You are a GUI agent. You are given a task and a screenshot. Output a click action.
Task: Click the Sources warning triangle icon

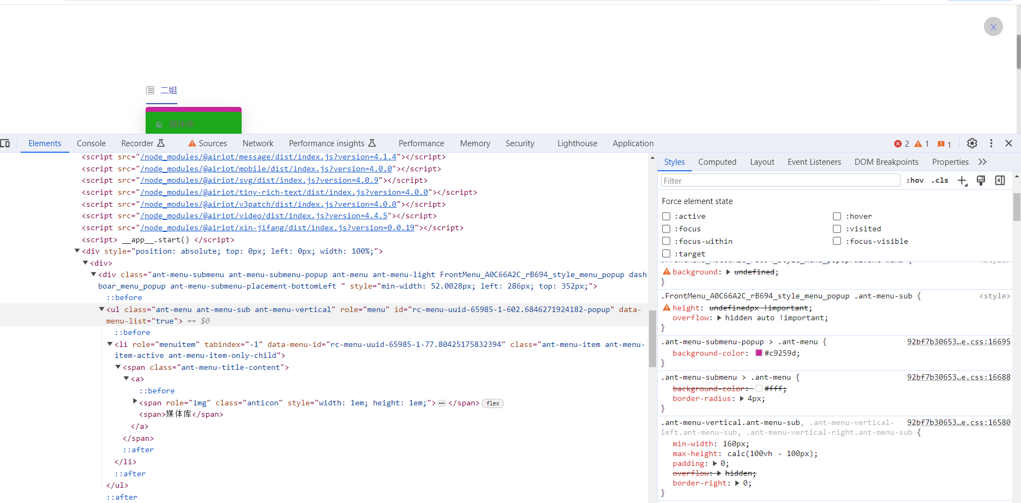(x=192, y=143)
